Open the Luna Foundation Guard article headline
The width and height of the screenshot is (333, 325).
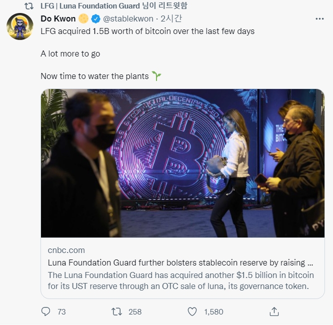tap(181, 262)
